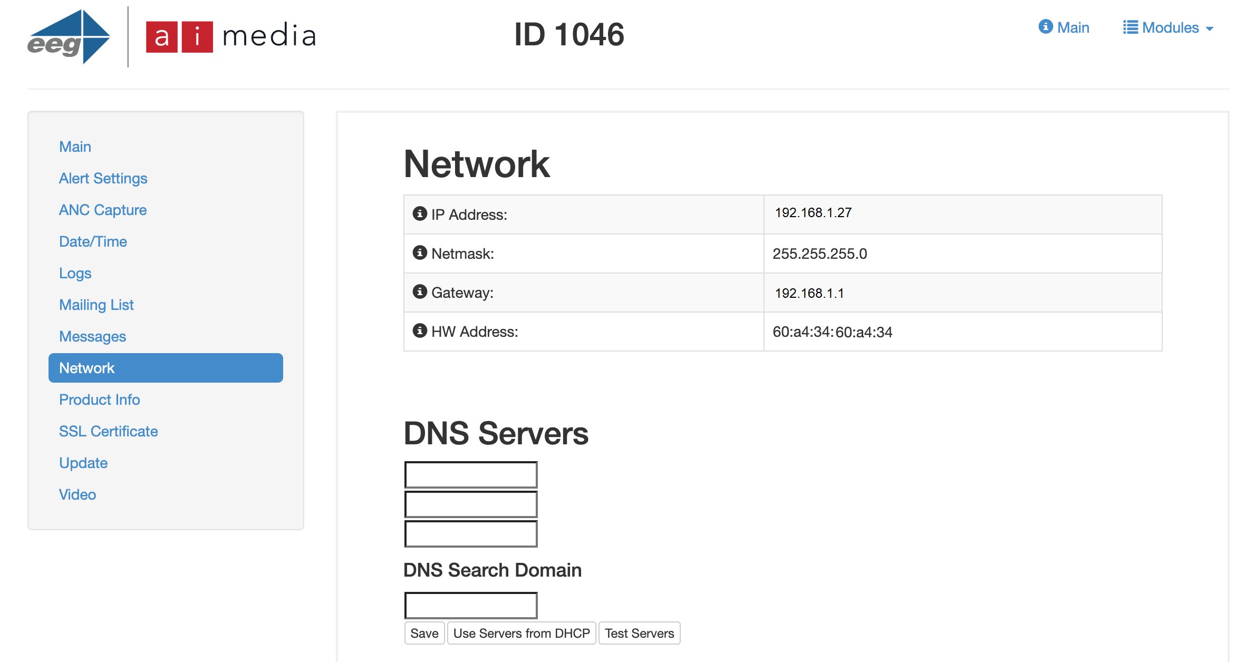Click Use Servers from DHCP button

click(522, 633)
